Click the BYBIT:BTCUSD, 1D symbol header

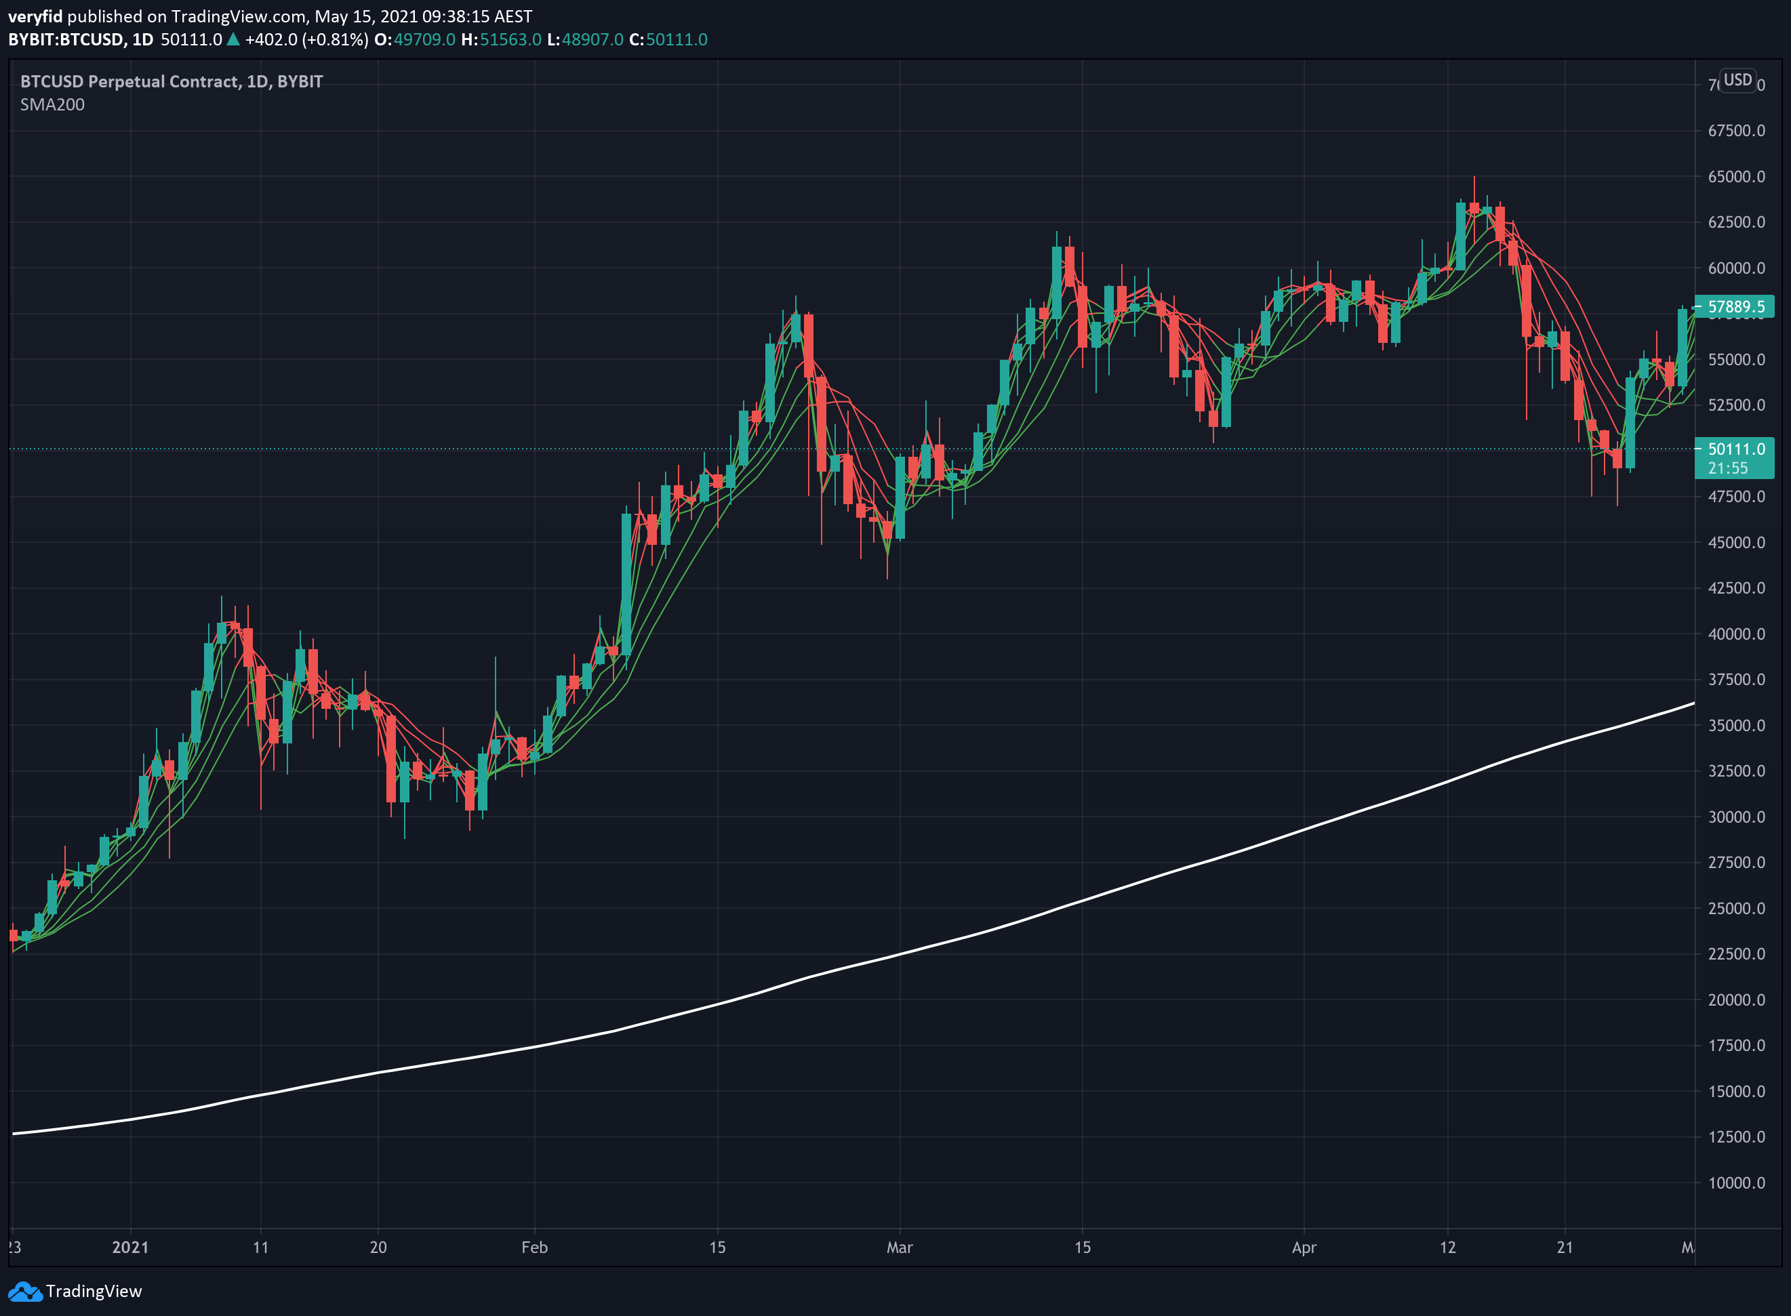(81, 39)
